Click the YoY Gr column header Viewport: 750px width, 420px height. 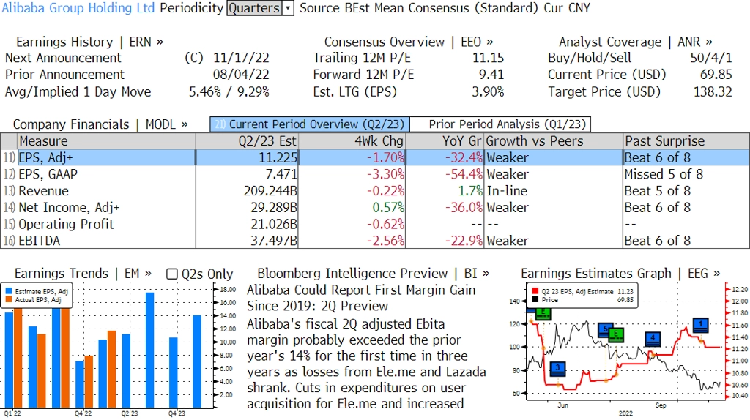pyautogui.click(x=445, y=141)
